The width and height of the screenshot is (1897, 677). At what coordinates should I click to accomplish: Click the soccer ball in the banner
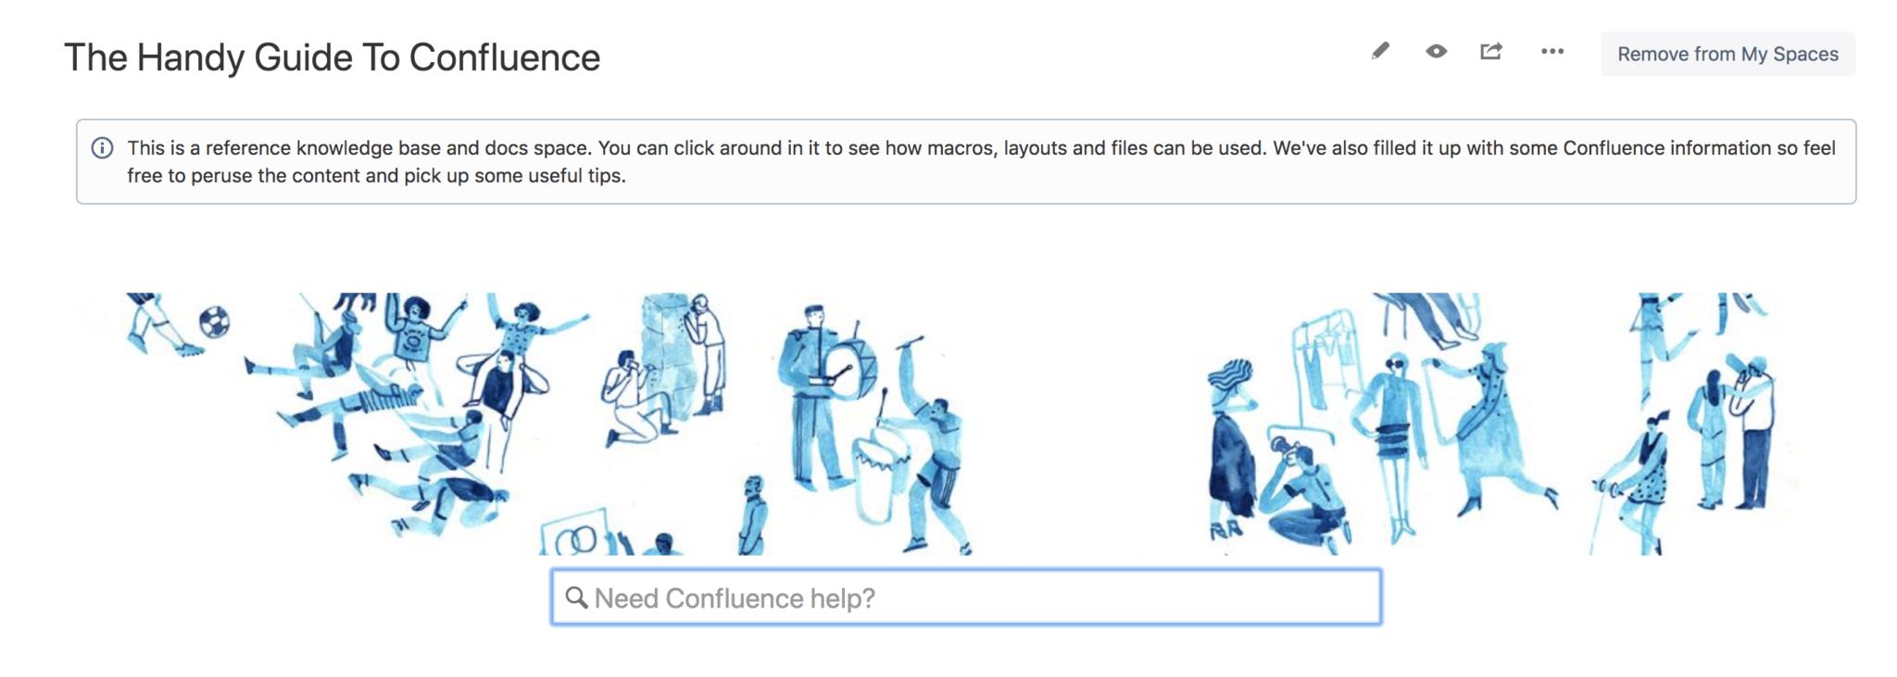click(214, 322)
